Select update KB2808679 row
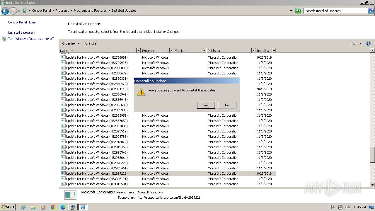Image resolution: width=375 pixels, height=211 pixels. pyautogui.click(x=167, y=73)
